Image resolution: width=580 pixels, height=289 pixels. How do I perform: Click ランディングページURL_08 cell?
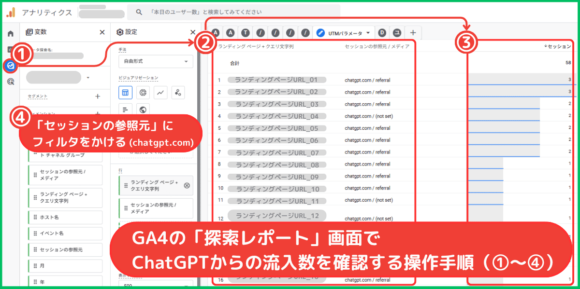pyautogui.click(x=276, y=164)
